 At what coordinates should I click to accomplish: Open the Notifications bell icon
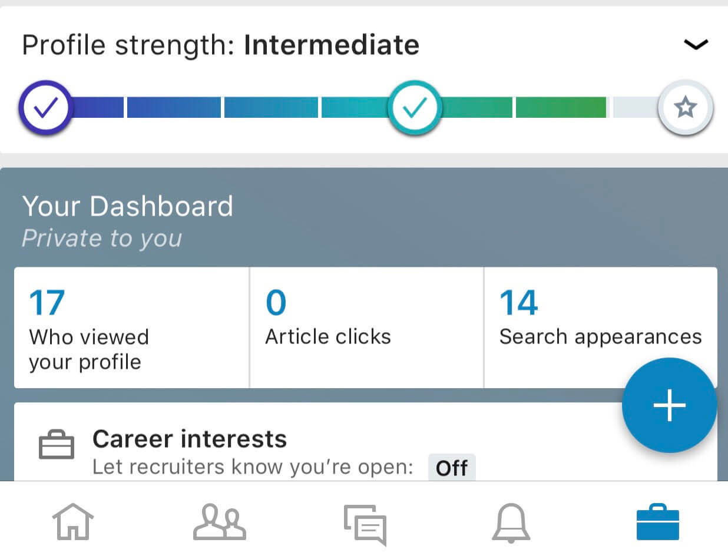point(511,522)
